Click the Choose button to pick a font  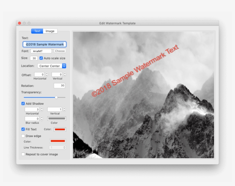click(60, 51)
